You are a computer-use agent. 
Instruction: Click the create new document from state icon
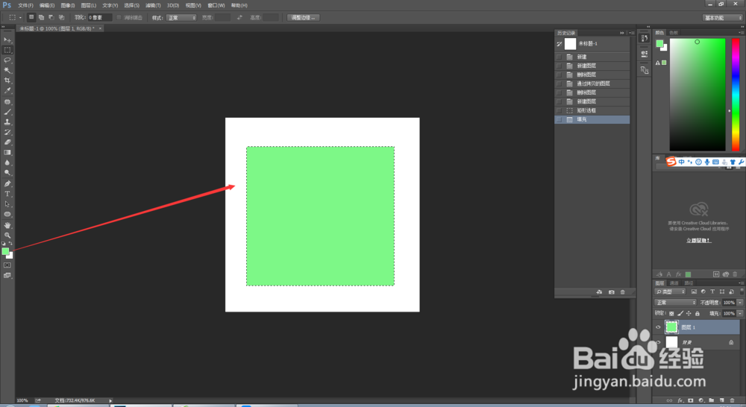(x=599, y=292)
